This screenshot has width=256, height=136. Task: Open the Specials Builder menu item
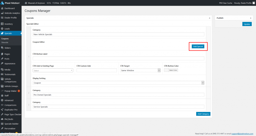(11, 124)
